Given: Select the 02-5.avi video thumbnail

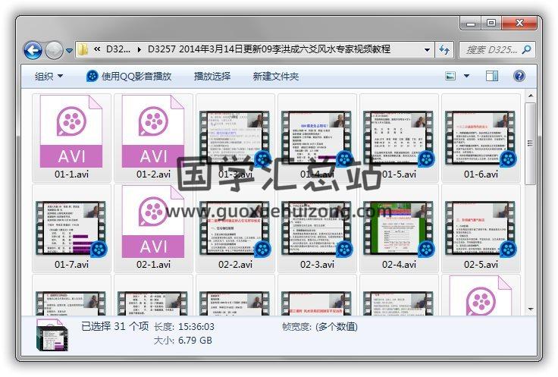Looking at the screenshot, I should click(481, 229).
